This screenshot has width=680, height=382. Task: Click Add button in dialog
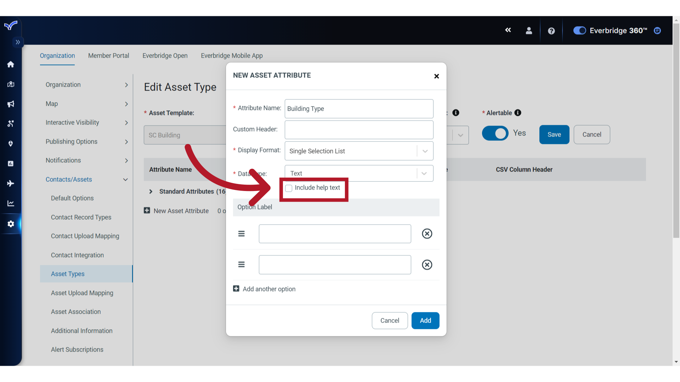tap(425, 320)
